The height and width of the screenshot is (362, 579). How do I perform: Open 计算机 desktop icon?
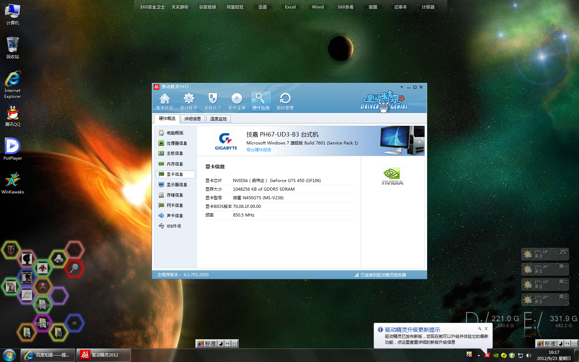pyautogui.click(x=13, y=14)
